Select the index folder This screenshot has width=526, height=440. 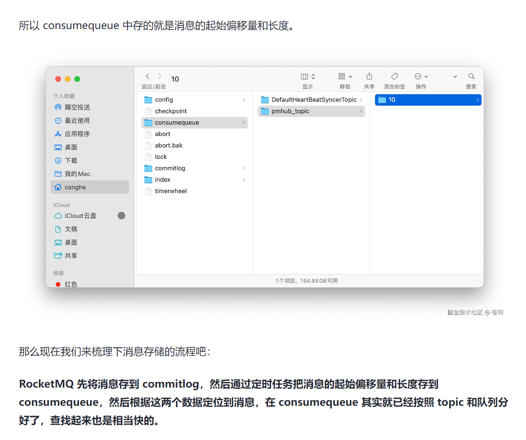coord(194,180)
